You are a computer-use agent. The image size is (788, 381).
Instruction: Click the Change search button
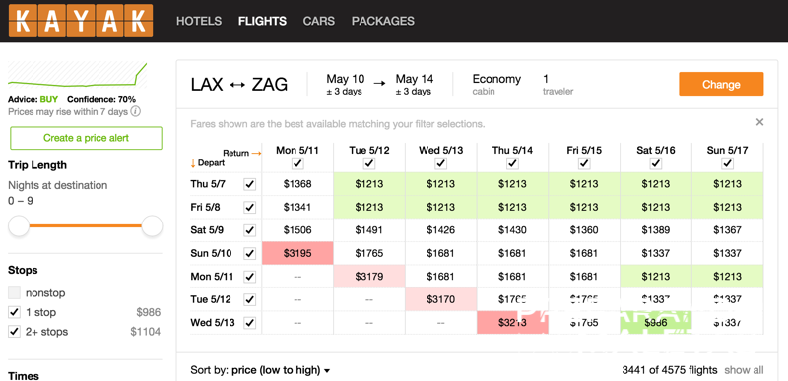pyautogui.click(x=721, y=85)
